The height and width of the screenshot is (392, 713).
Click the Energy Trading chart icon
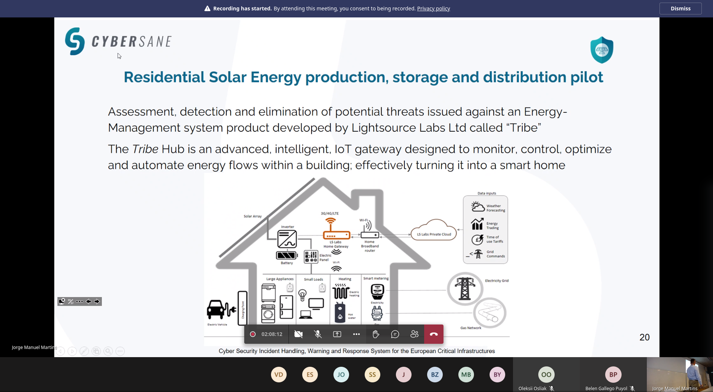(477, 224)
